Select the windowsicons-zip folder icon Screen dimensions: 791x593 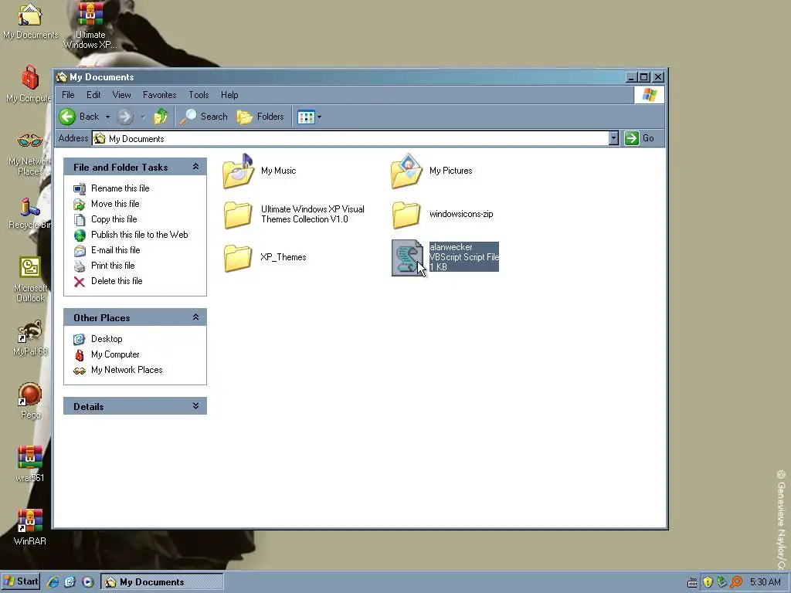coord(406,215)
